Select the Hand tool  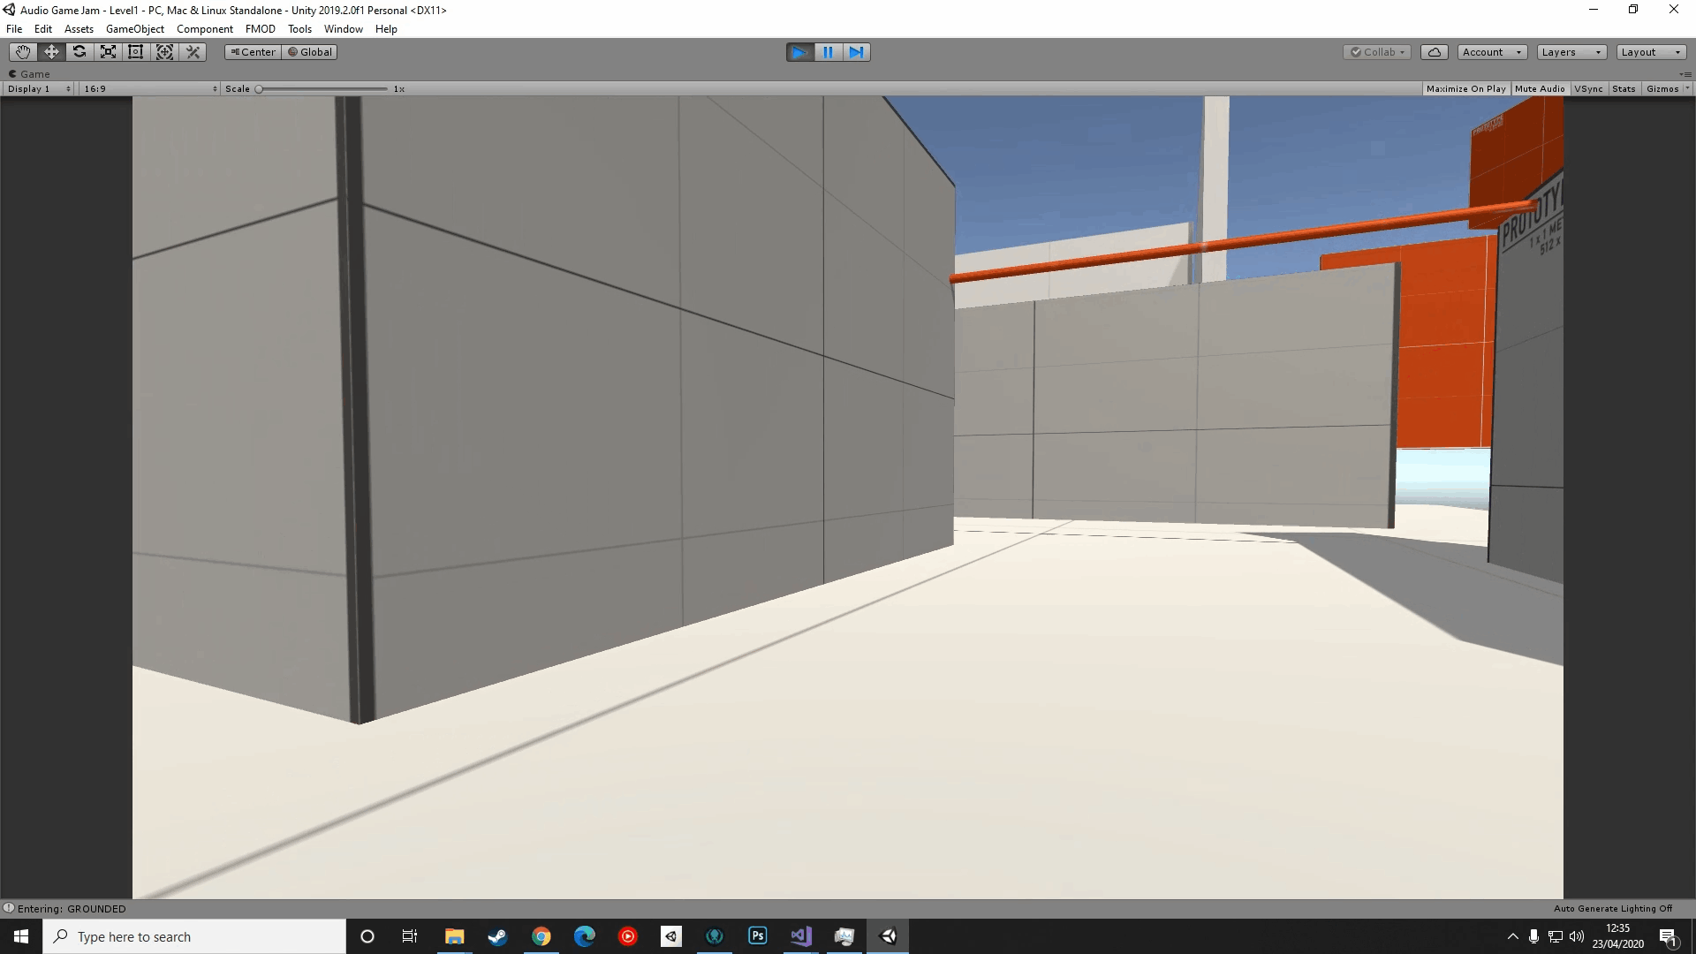coord(23,52)
